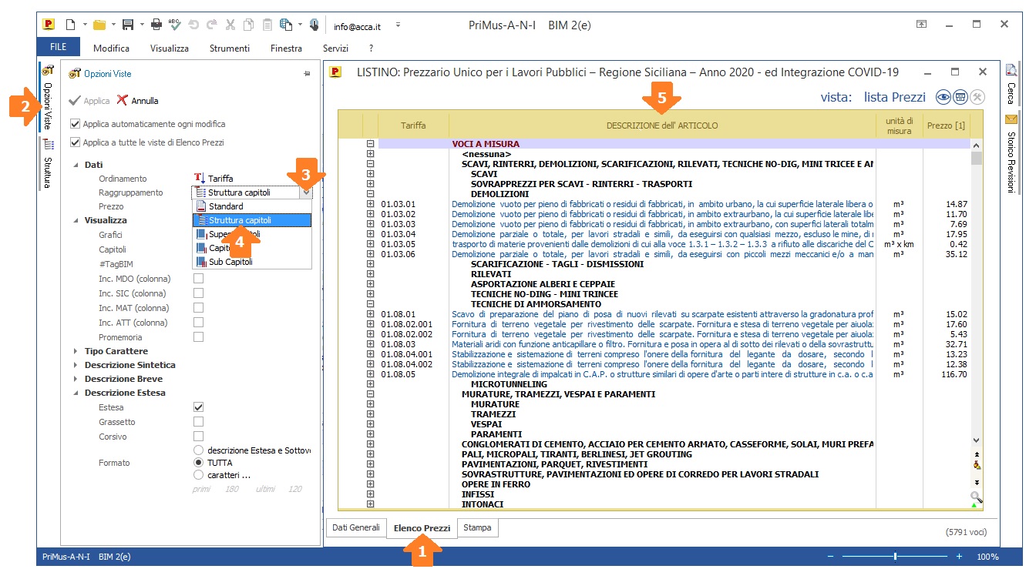Click the Cut scissors icon
The width and height of the screenshot is (1036, 579).
pos(230,25)
